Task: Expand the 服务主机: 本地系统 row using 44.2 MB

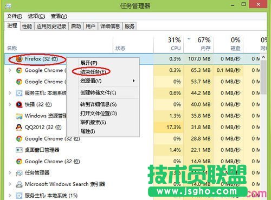Action: (10, 93)
